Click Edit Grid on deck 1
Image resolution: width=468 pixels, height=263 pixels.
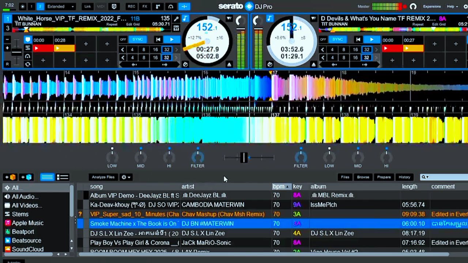[132, 24]
